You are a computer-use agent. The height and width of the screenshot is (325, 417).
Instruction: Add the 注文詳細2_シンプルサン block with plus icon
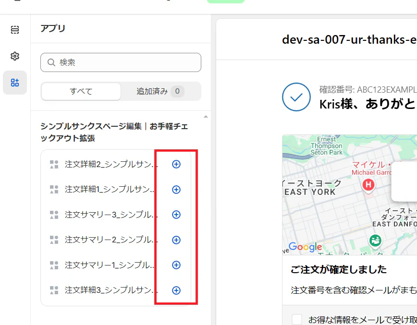[176, 164]
